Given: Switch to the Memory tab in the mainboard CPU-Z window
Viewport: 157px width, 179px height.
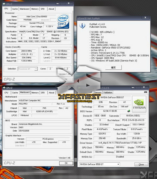Looking at the screenshot, I should click(35, 93).
